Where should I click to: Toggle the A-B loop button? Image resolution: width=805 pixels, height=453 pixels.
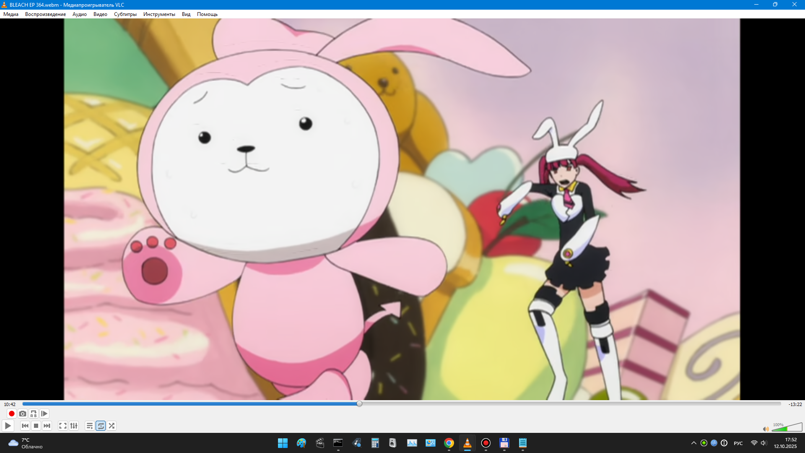pos(34,414)
